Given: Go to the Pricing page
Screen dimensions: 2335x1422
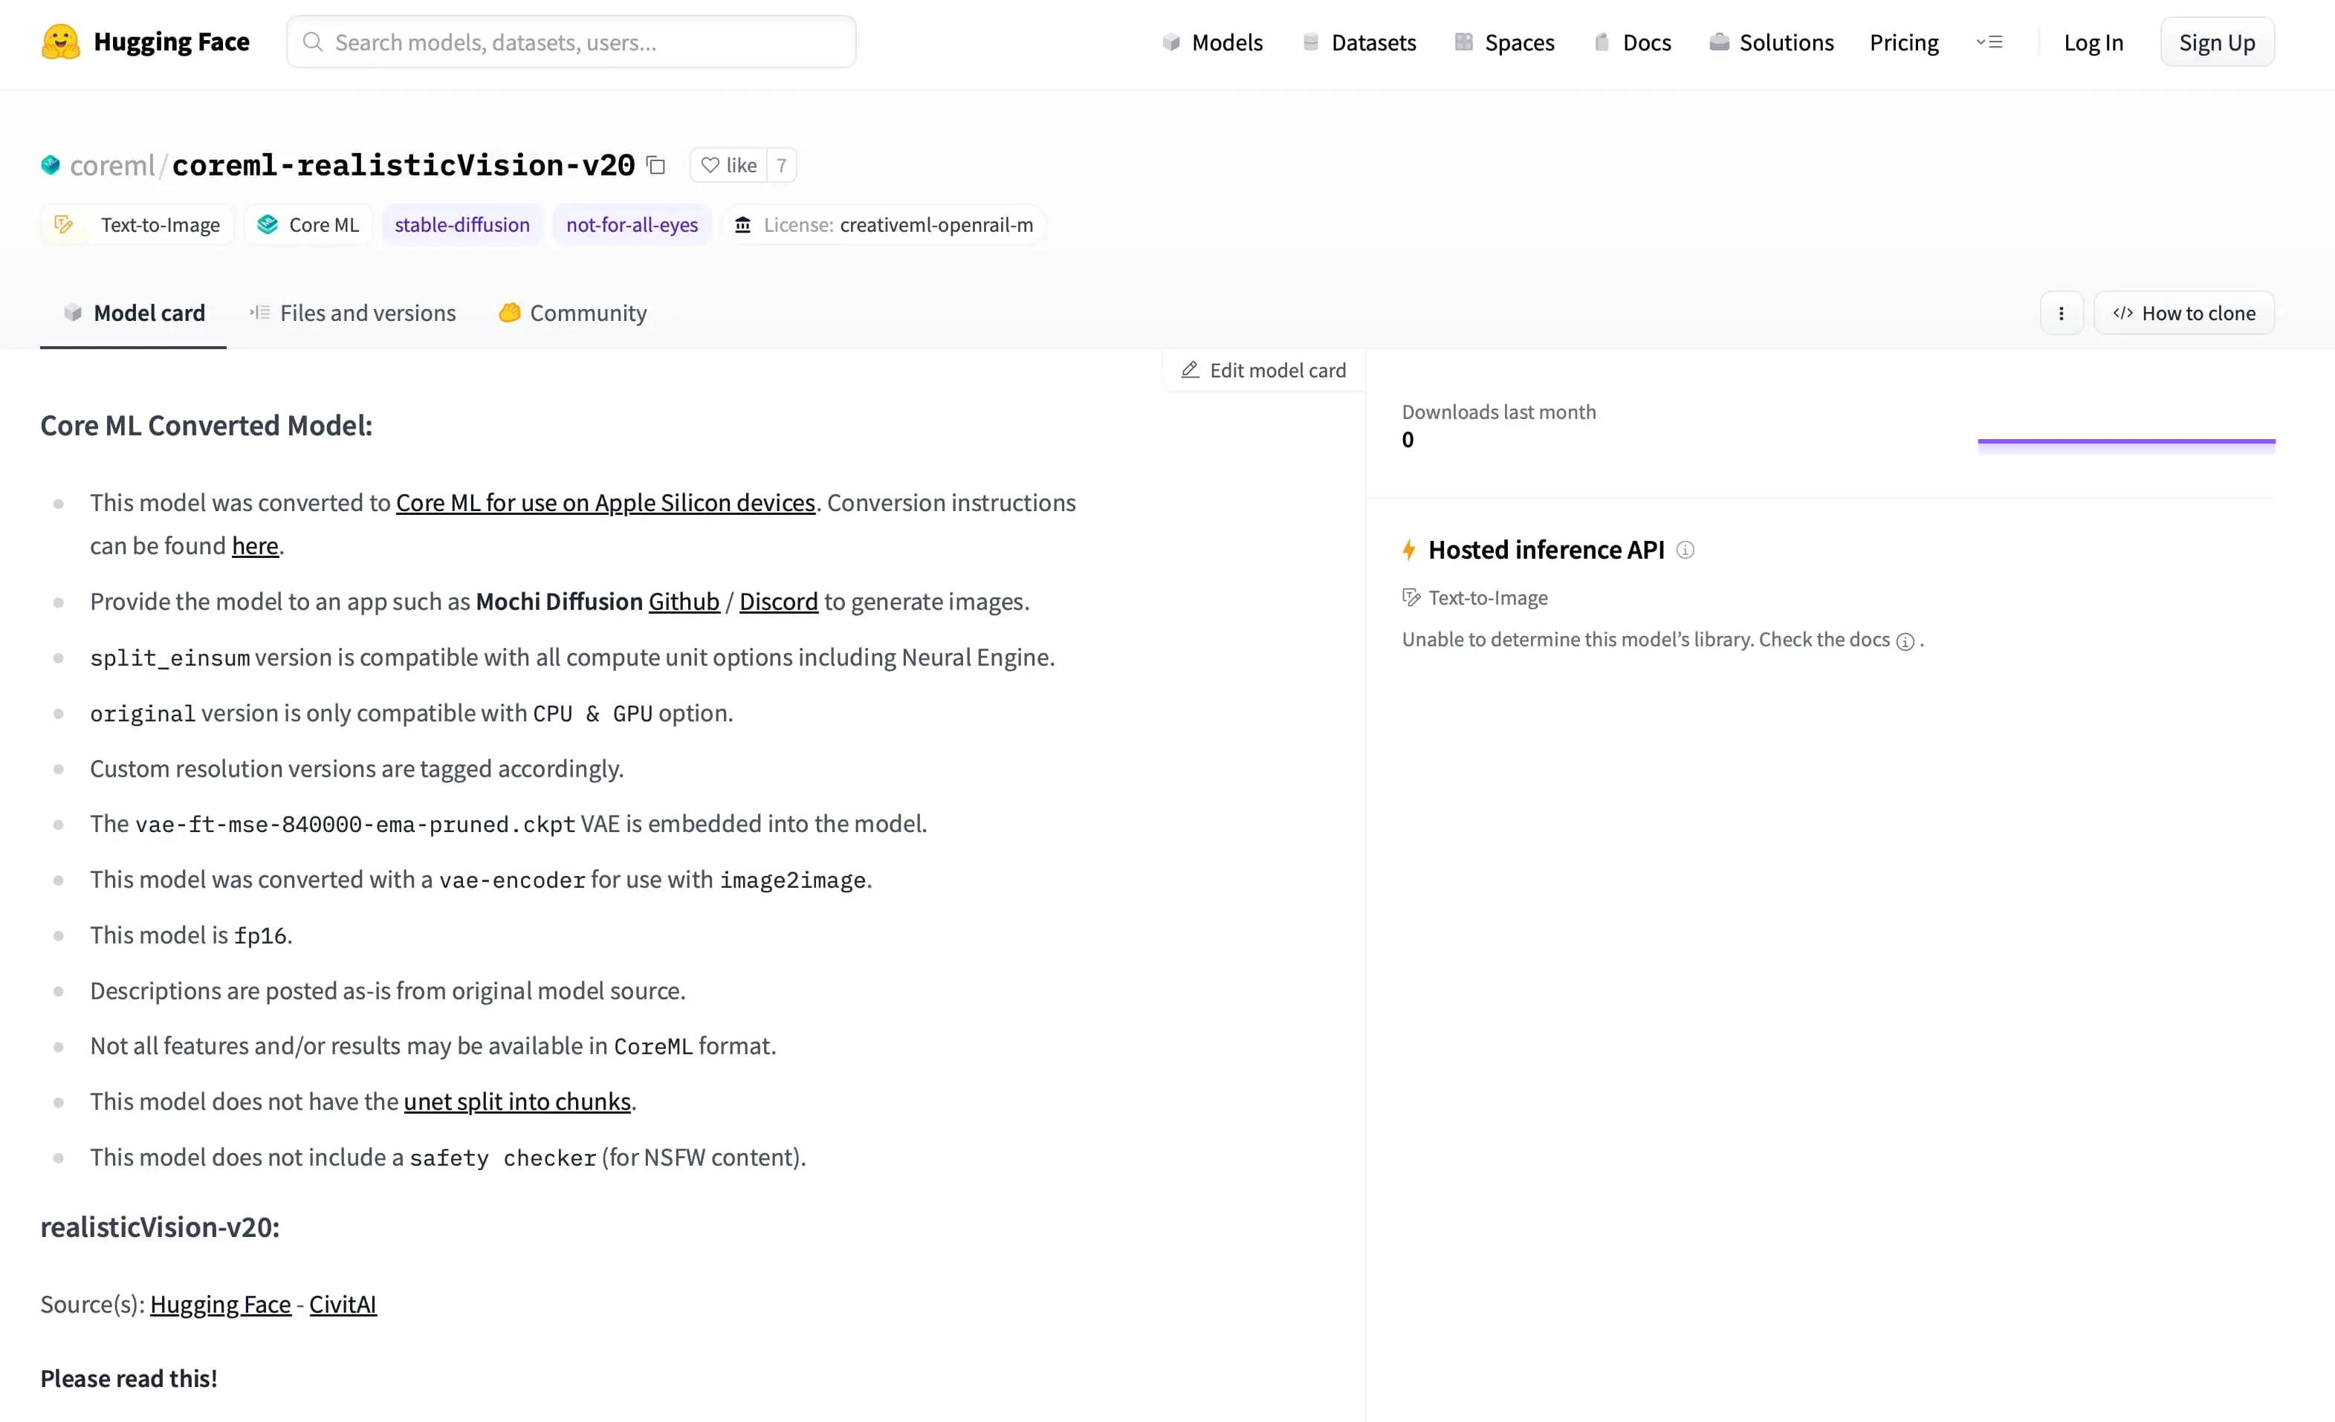Looking at the screenshot, I should point(1904,42).
